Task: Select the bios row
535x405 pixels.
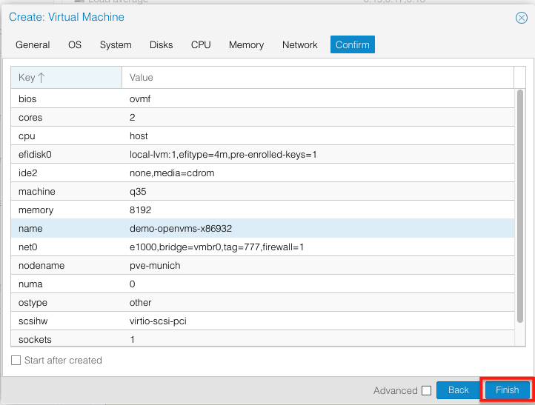Action: 262,99
